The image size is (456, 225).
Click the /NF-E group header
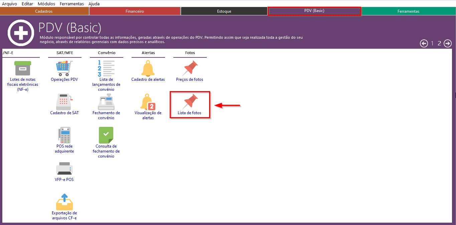click(8, 53)
